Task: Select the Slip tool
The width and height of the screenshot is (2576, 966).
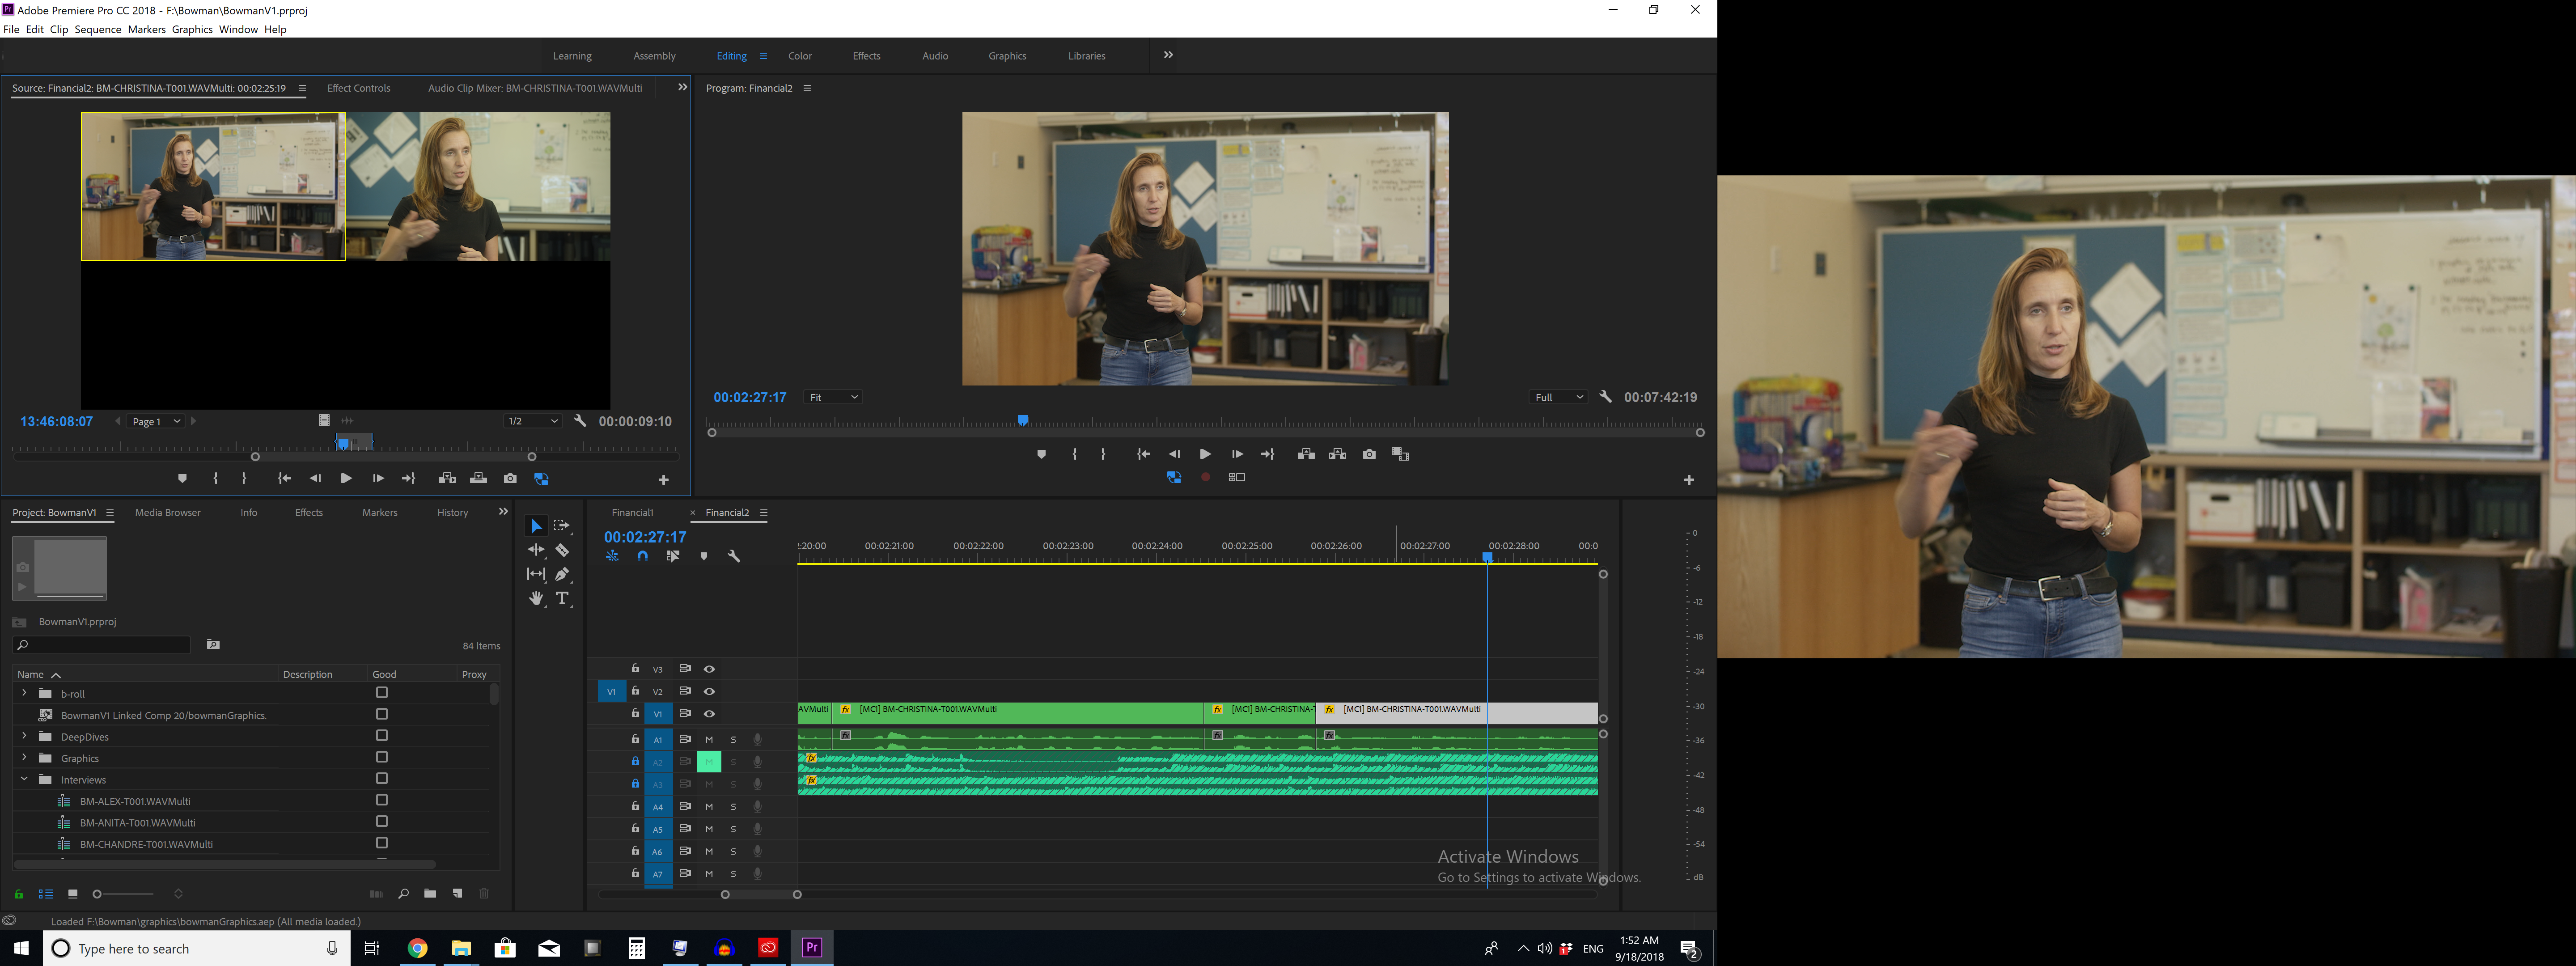Action: click(x=536, y=574)
